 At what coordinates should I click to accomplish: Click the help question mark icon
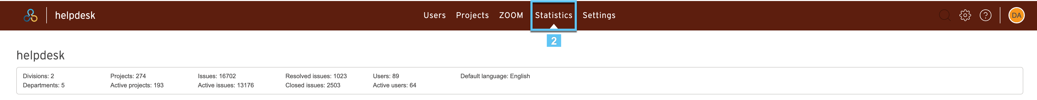[985, 15]
